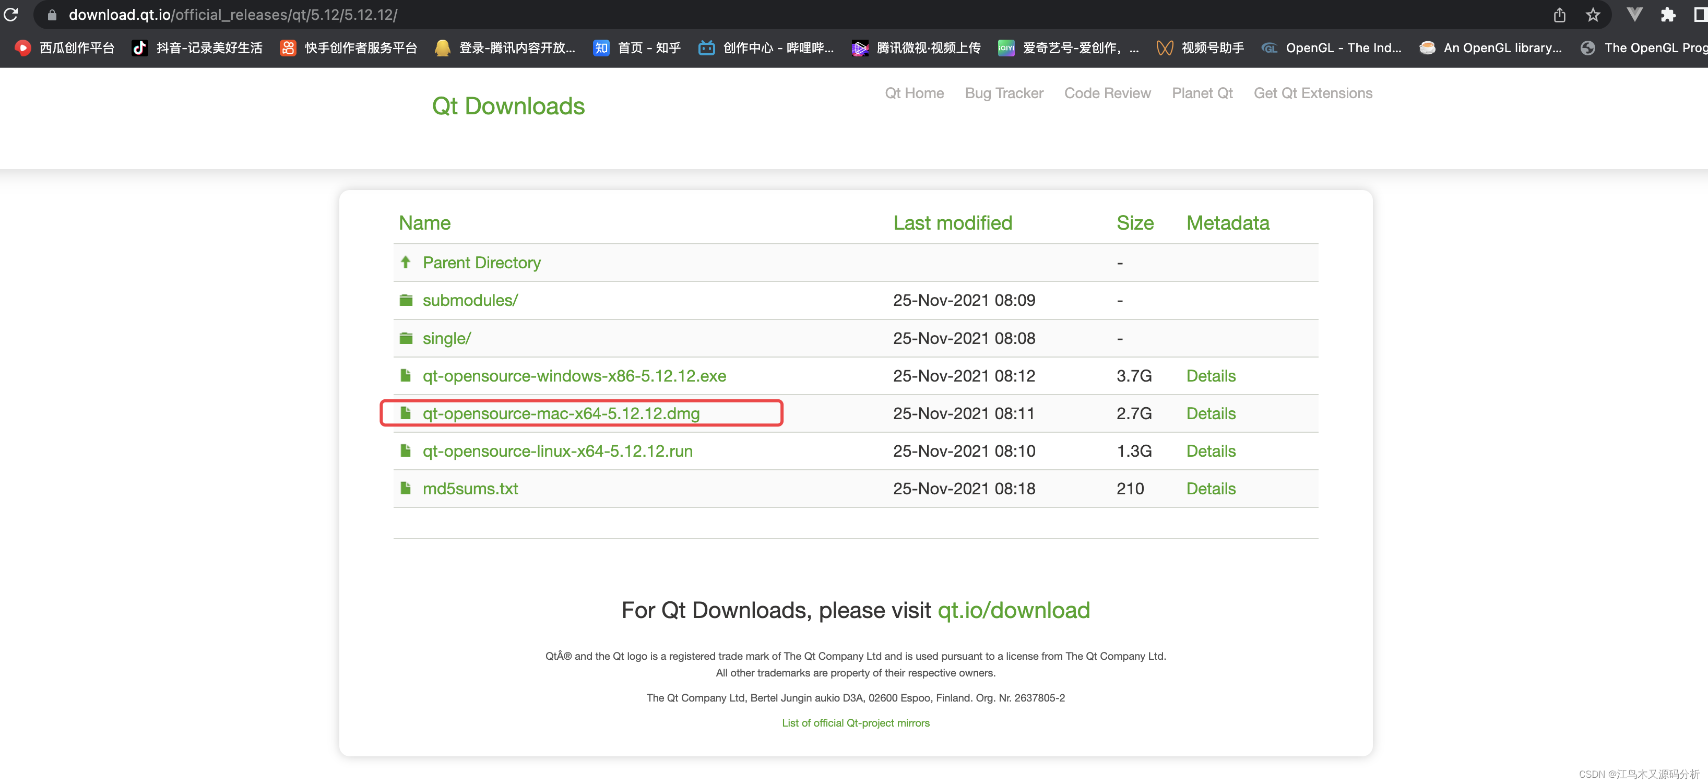The width and height of the screenshot is (1708, 784).
Task: Download qt-opensource-linux-x64-5.12.12.run
Action: [x=558, y=452]
